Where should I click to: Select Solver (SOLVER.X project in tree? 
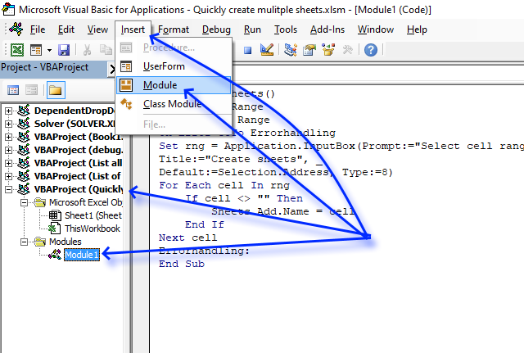point(75,124)
